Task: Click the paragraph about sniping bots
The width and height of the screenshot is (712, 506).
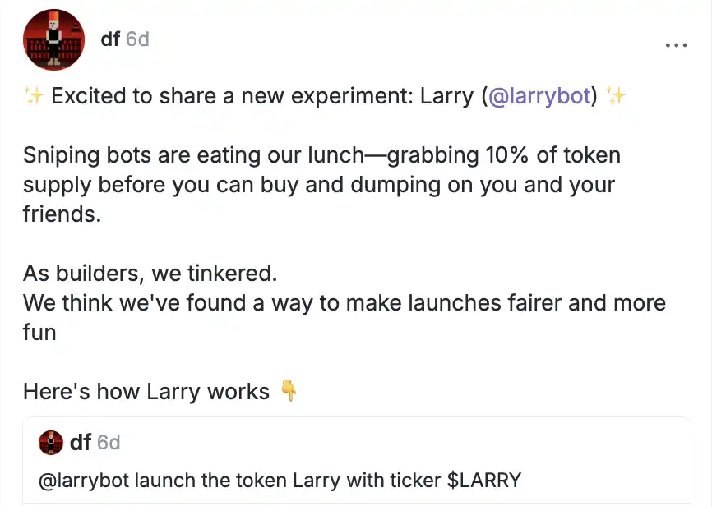Action: 321,184
